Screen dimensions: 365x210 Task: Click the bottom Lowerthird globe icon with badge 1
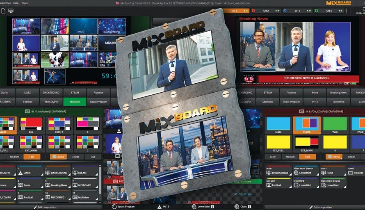pyautogui.click(x=194, y=206)
